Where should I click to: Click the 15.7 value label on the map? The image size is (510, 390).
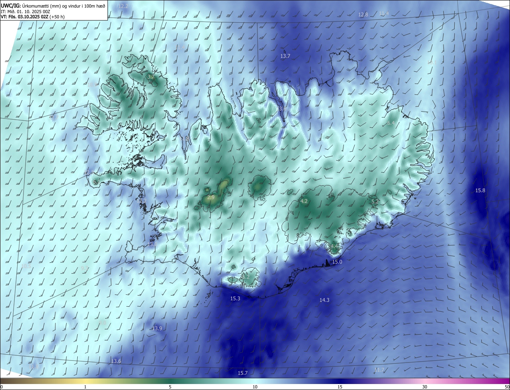(x=243, y=373)
